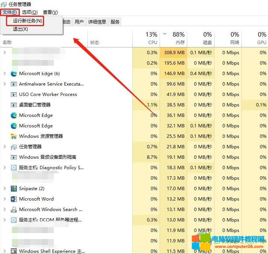Click the Antimalware Service Executable icon

[14, 84]
